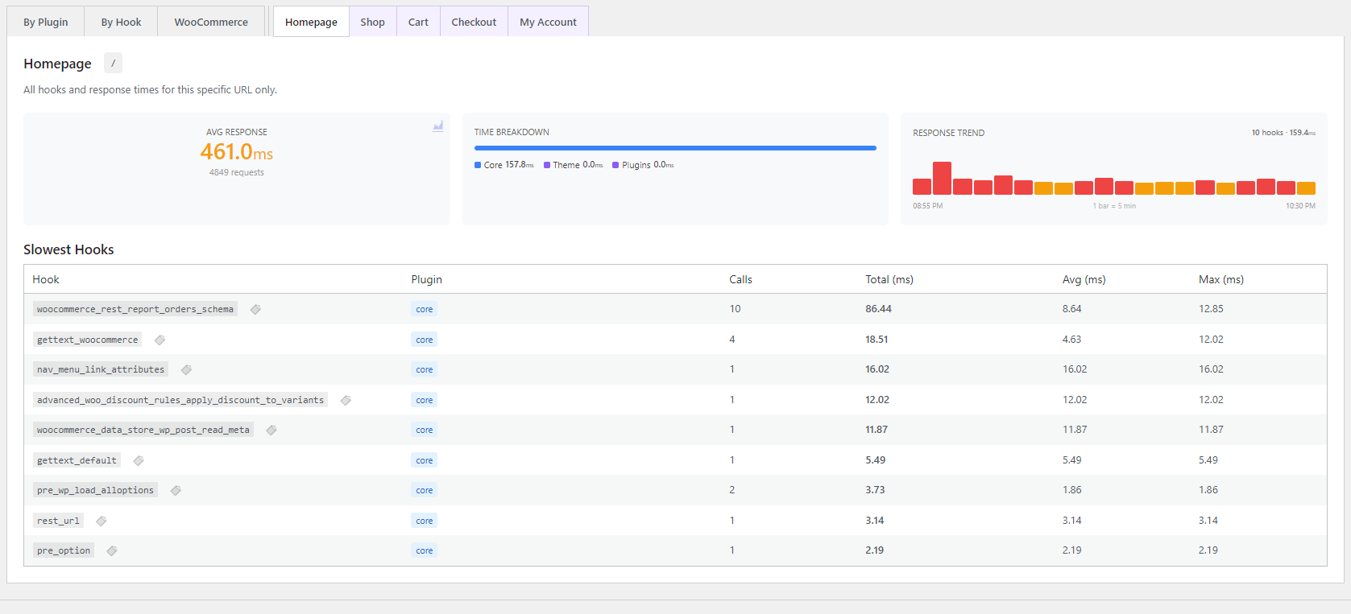The width and height of the screenshot is (1351, 614).
Task: Click the '10 hooks · 159.4ms' summary text
Action: [x=1283, y=133]
